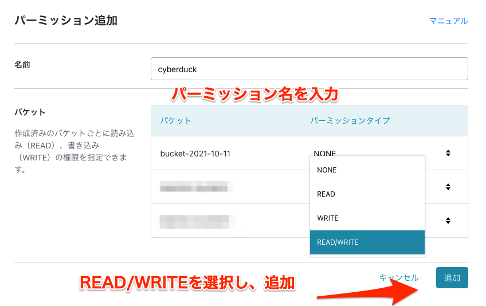Select NONE in the dropdown list
The height and width of the screenshot is (306, 486).
(367, 170)
